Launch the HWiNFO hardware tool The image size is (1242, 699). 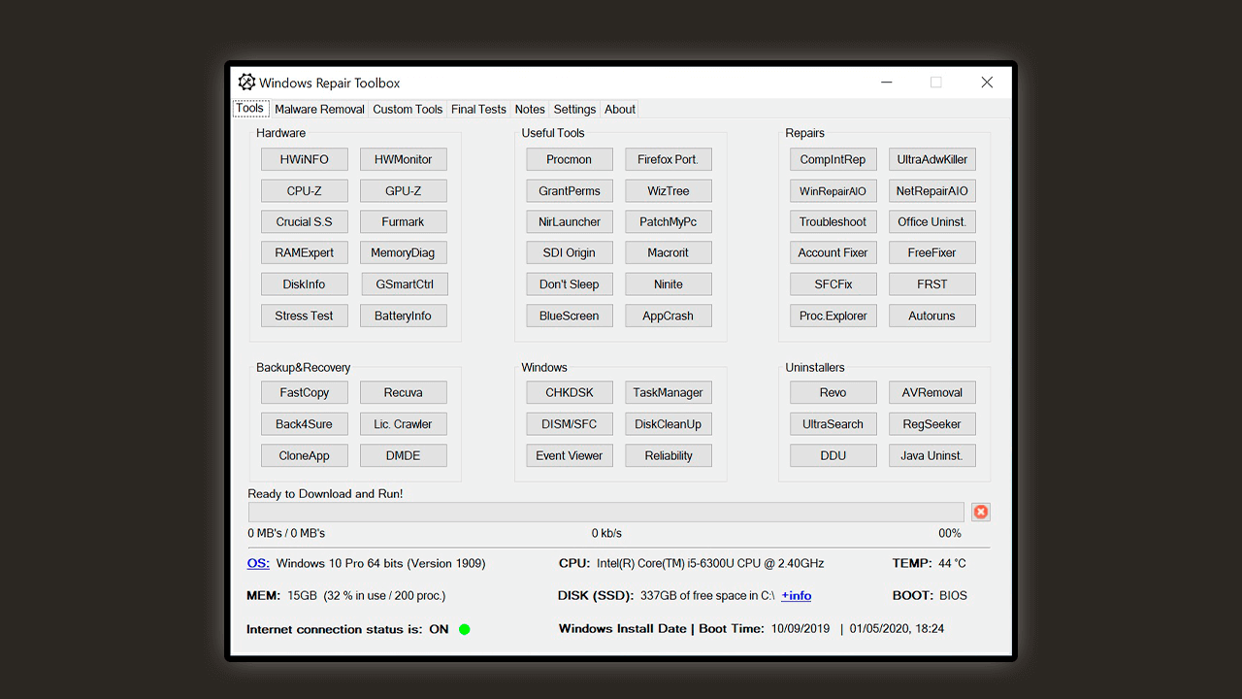click(x=305, y=159)
